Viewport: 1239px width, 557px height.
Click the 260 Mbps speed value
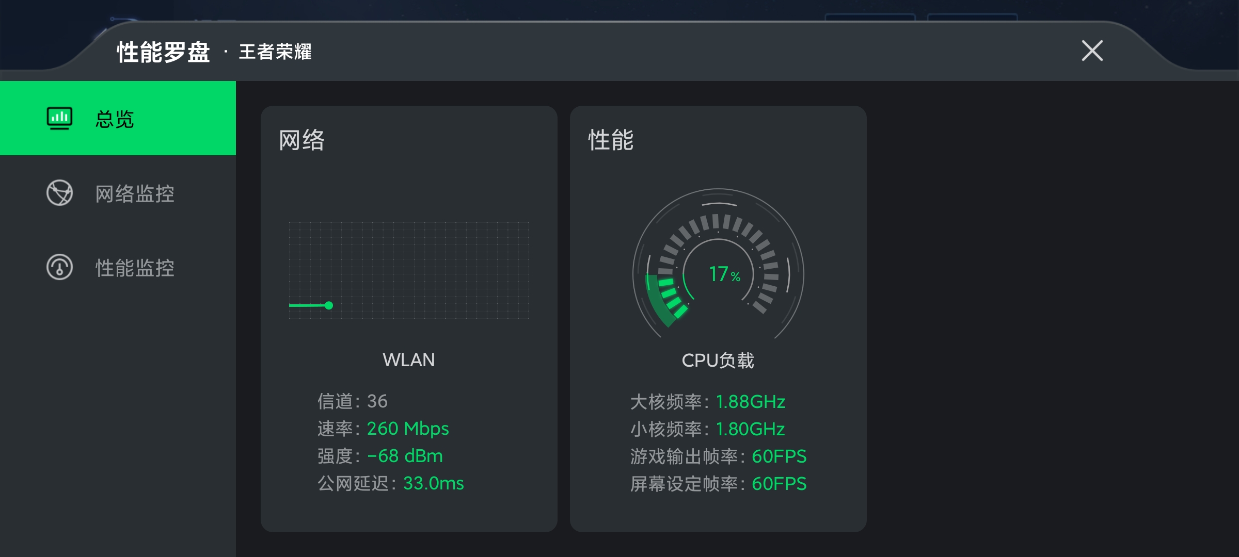[x=408, y=429]
